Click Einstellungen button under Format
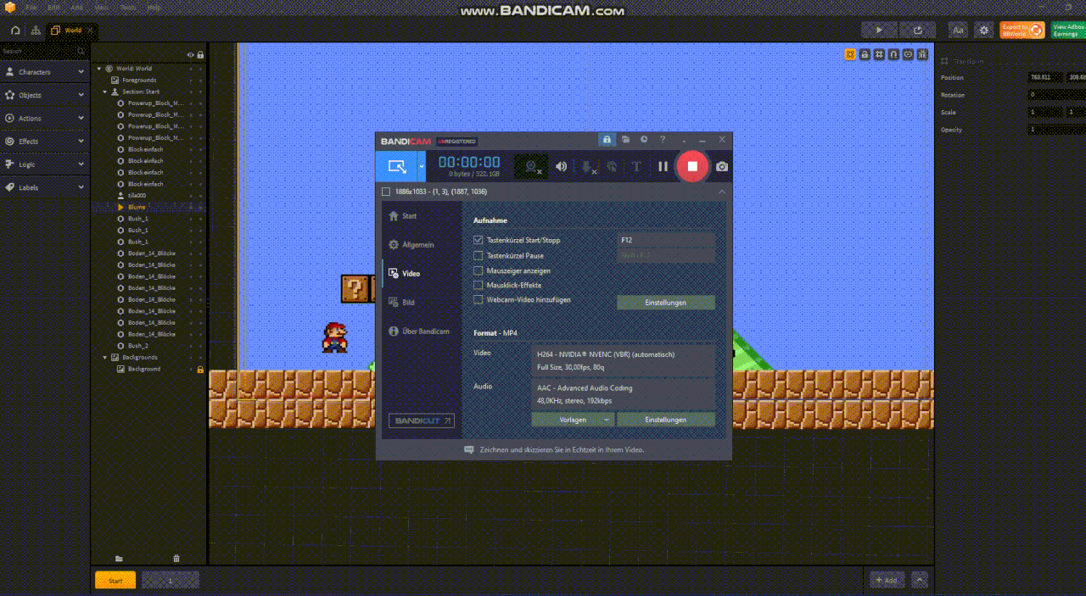Viewport: 1086px width, 596px height. tap(666, 420)
